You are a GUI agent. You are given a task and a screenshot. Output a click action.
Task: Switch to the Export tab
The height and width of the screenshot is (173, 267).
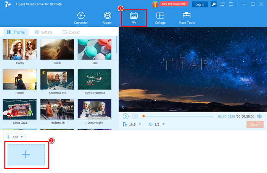71,32
